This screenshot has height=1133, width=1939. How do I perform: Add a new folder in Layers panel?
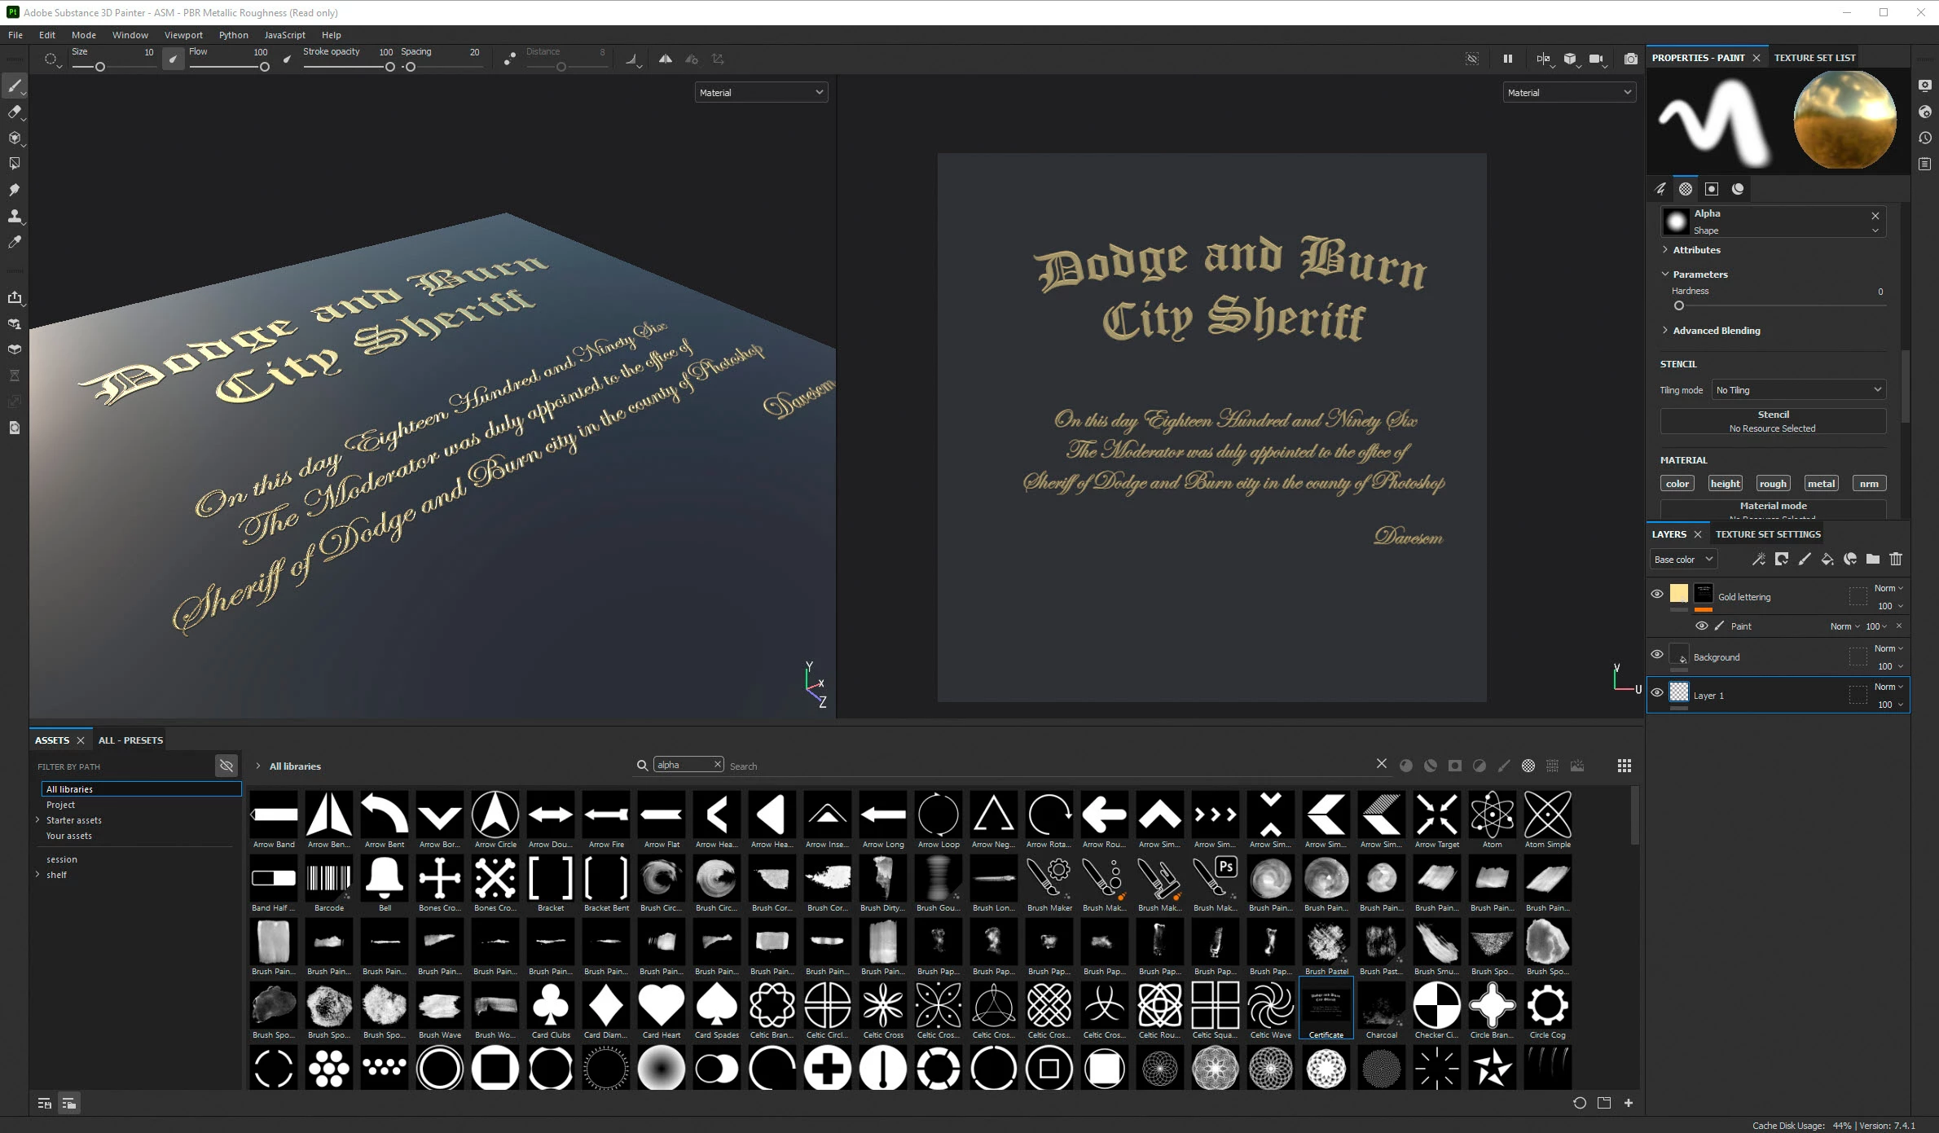(x=1873, y=559)
